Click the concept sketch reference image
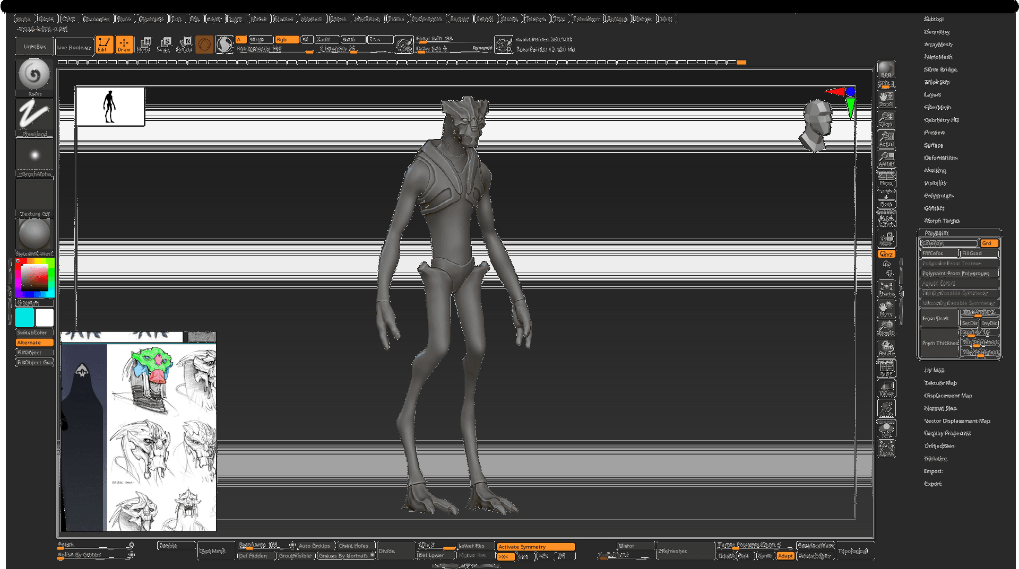The width and height of the screenshot is (1019, 569). [139, 432]
